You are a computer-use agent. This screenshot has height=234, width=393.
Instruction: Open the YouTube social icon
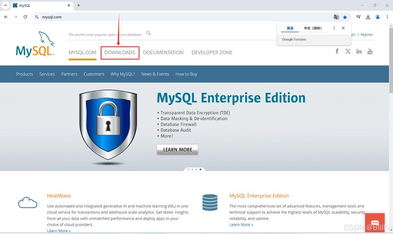click(370, 51)
